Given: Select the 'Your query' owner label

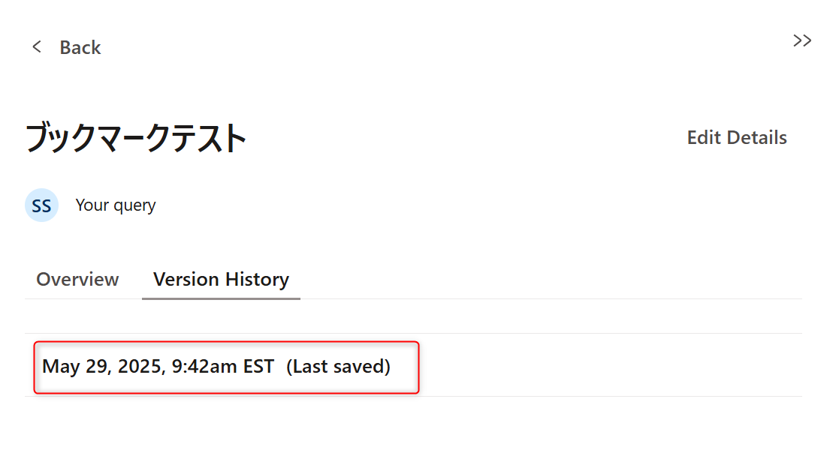Looking at the screenshot, I should click(115, 205).
